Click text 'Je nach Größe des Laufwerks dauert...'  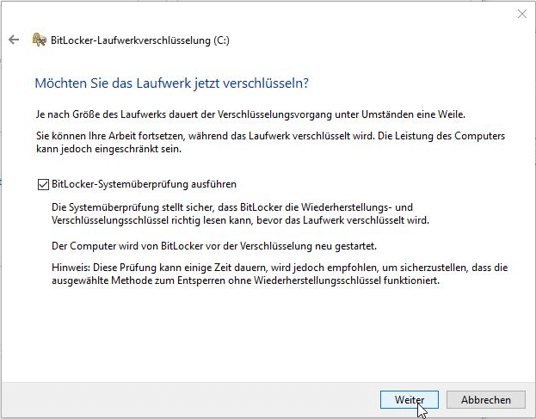click(250, 114)
